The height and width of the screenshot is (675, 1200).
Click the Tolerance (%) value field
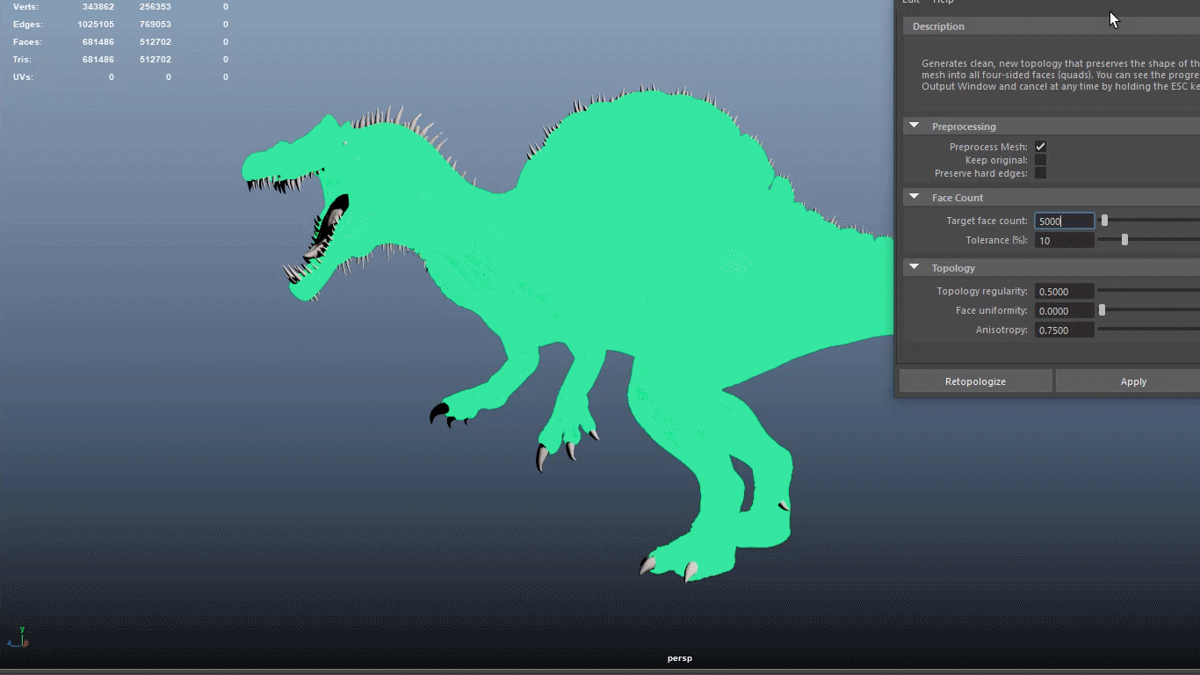point(1064,241)
